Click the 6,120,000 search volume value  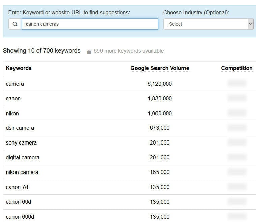click(x=160, y=84)
